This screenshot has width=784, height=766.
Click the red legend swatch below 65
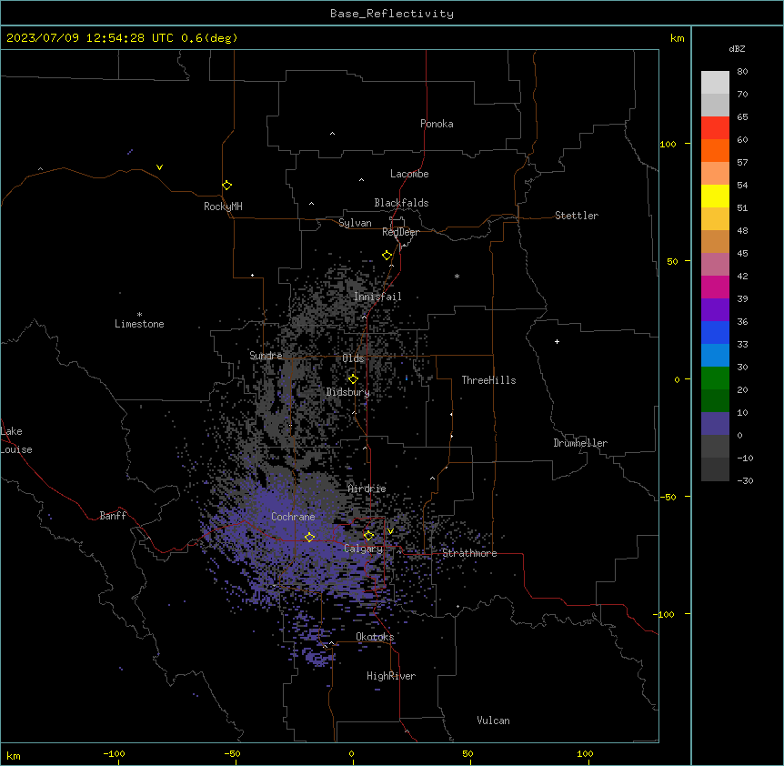tap(715, 128)
